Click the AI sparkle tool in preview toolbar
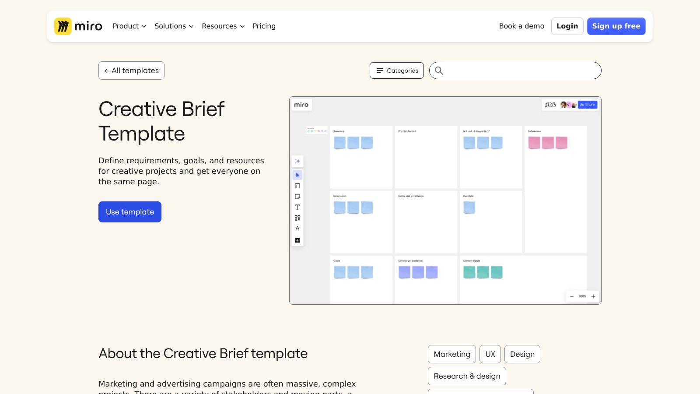 [x=297, y=161]
